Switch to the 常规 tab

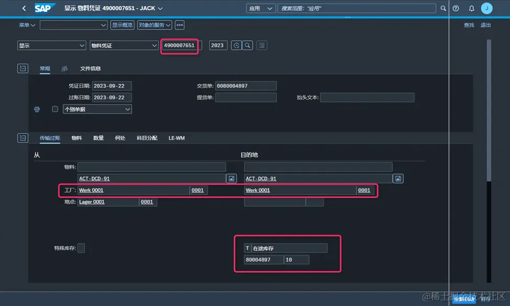pyautogui.click(x=45, y=69)
